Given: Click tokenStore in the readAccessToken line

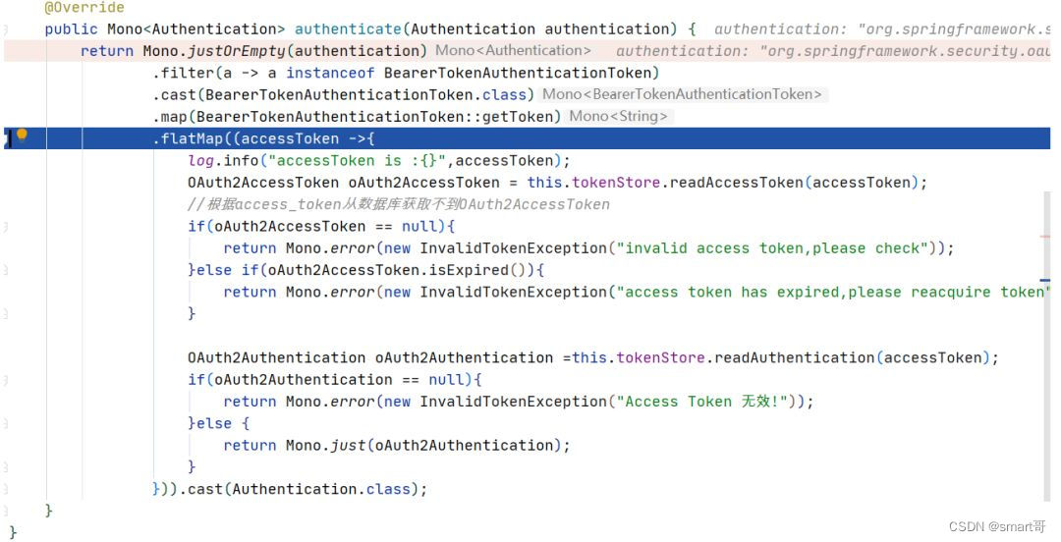Looking at the screenshot, I should click(616, 182).
